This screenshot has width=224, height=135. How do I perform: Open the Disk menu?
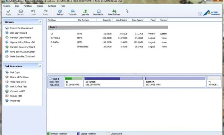(17, 6)
